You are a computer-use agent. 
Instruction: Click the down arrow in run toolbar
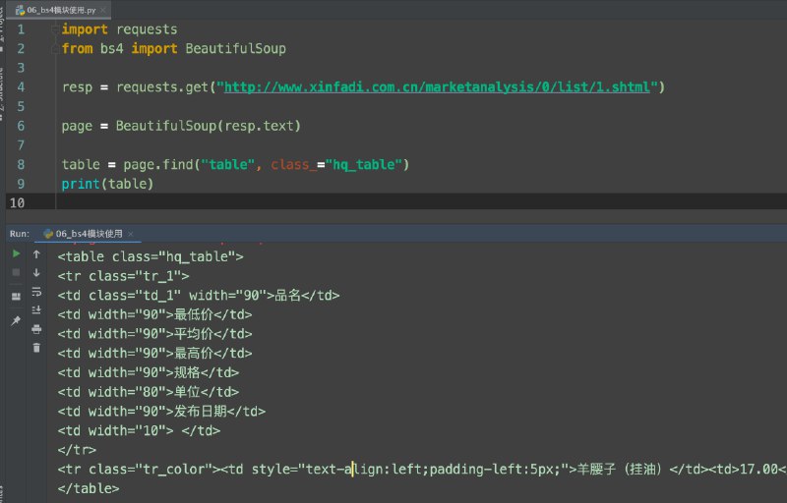36,272
